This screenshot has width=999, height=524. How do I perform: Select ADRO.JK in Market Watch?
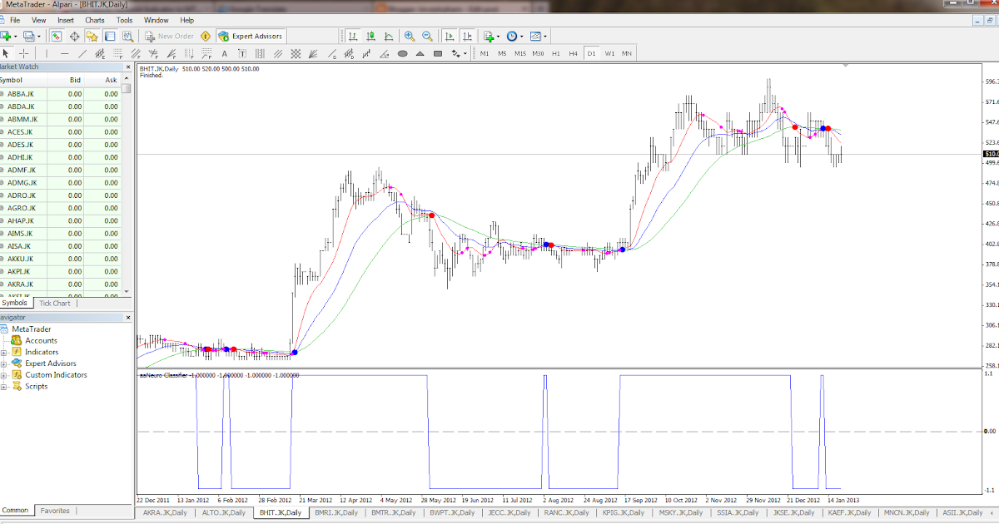click(60, 195)
